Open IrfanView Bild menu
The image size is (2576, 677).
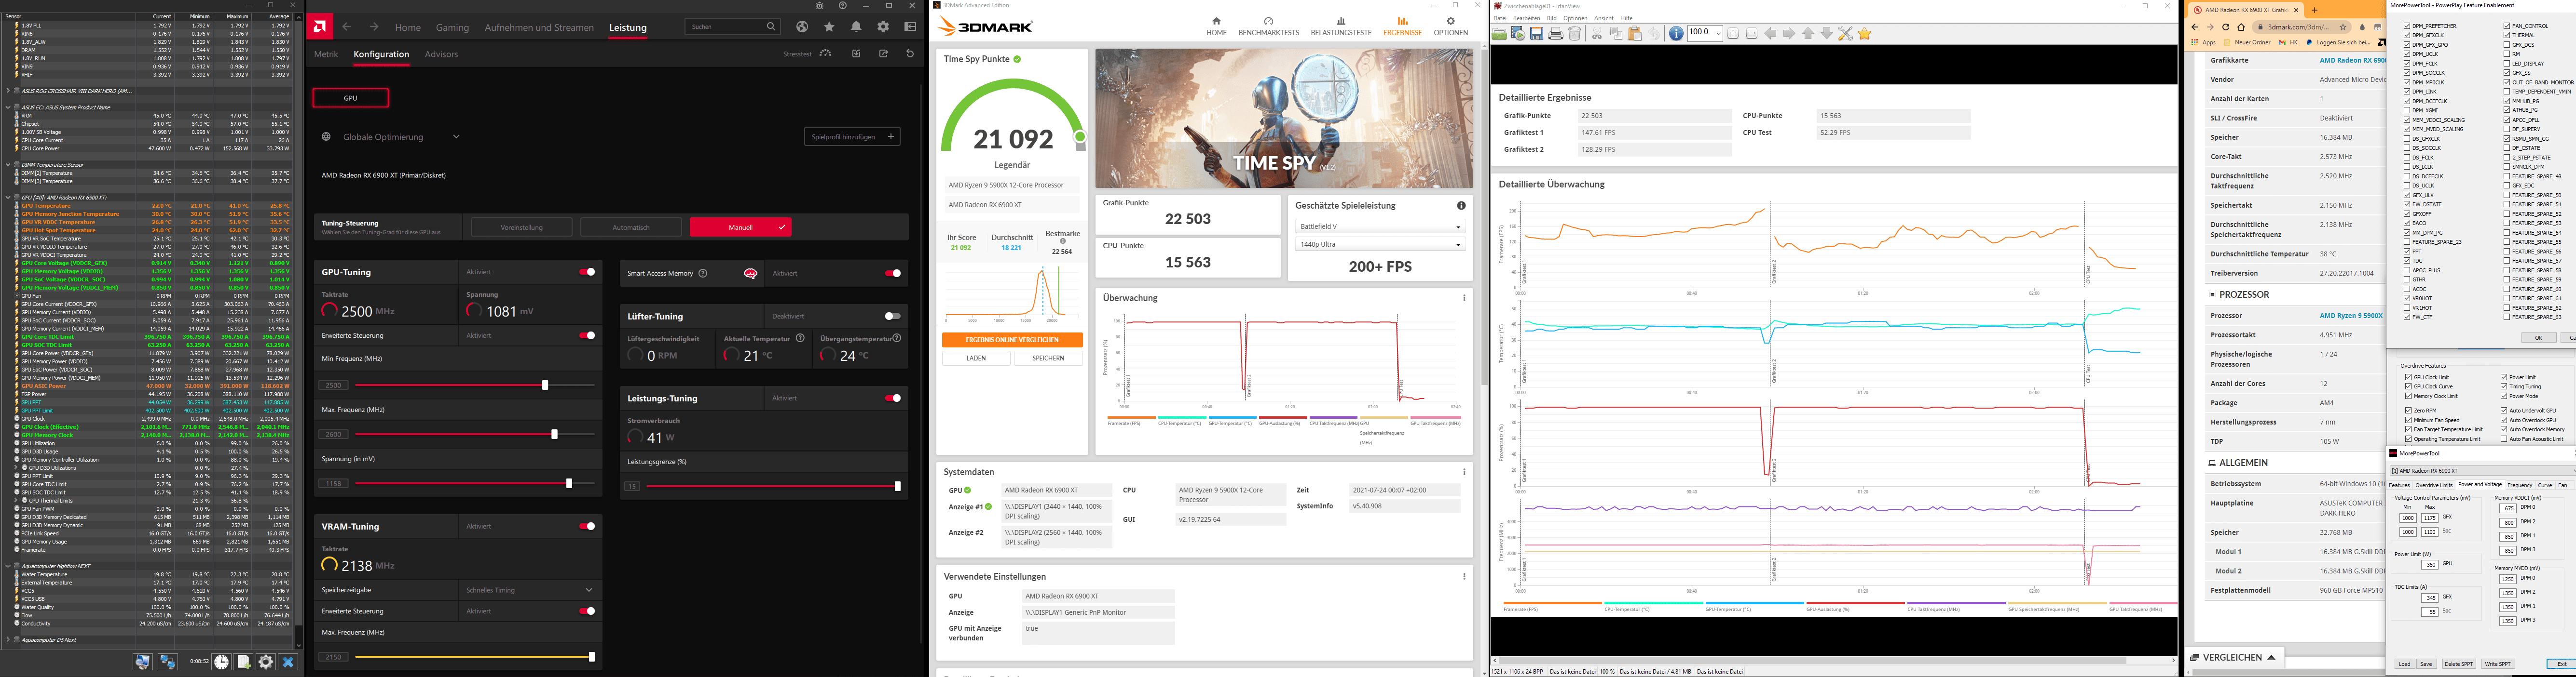[1551, 18]
